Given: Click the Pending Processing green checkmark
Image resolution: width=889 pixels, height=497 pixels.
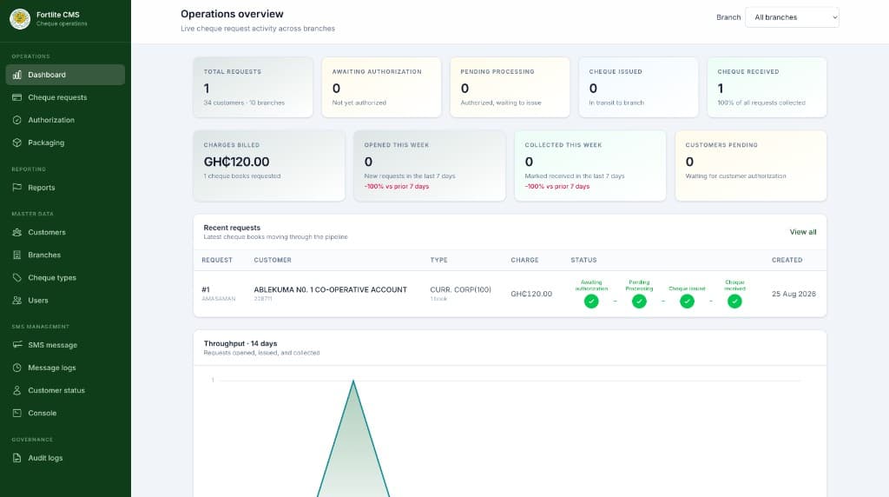Looking at the screenshot, I should 639,302.
